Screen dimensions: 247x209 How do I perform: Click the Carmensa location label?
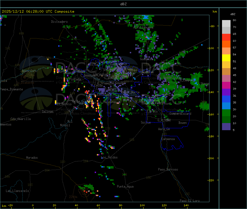click(x=168, y=139)
